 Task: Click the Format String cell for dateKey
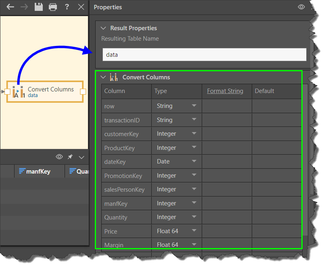pos(227,161)
